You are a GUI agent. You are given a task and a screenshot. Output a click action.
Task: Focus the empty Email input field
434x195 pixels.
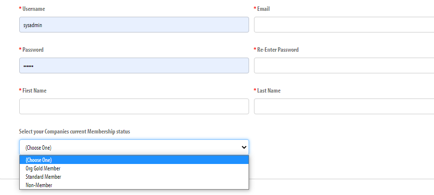pos(344,25)
